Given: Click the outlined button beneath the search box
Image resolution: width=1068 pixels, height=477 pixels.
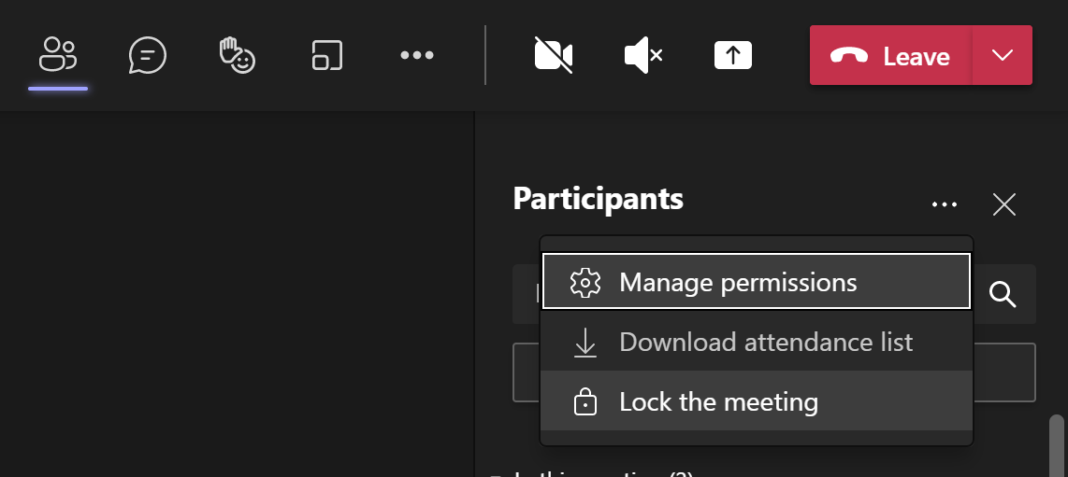Looking at the screenshot, I should [1004, 372].
